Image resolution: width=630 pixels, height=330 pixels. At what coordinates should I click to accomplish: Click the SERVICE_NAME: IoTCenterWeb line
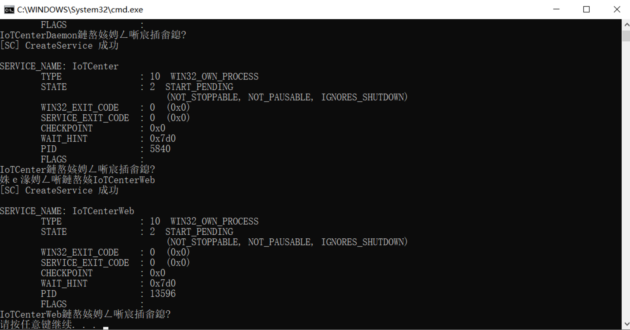pos(67,211)
